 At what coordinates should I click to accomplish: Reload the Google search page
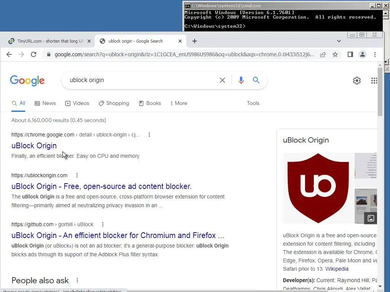point(34,54)
